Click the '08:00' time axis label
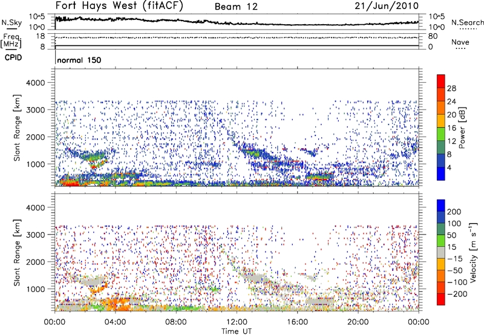The width and height of the screenshot is (484, 335). (x=176, y=322)
